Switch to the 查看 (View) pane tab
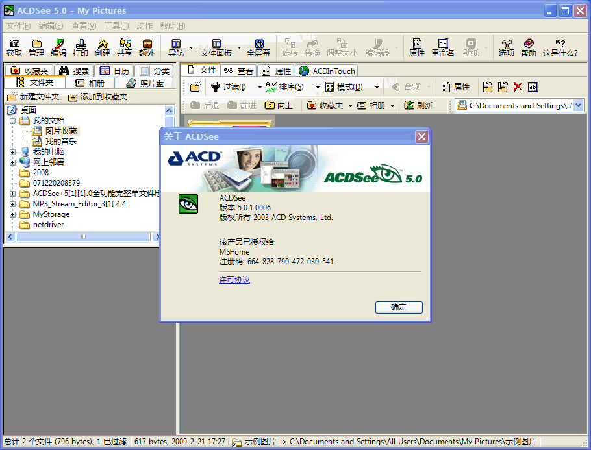 [238, 71]
